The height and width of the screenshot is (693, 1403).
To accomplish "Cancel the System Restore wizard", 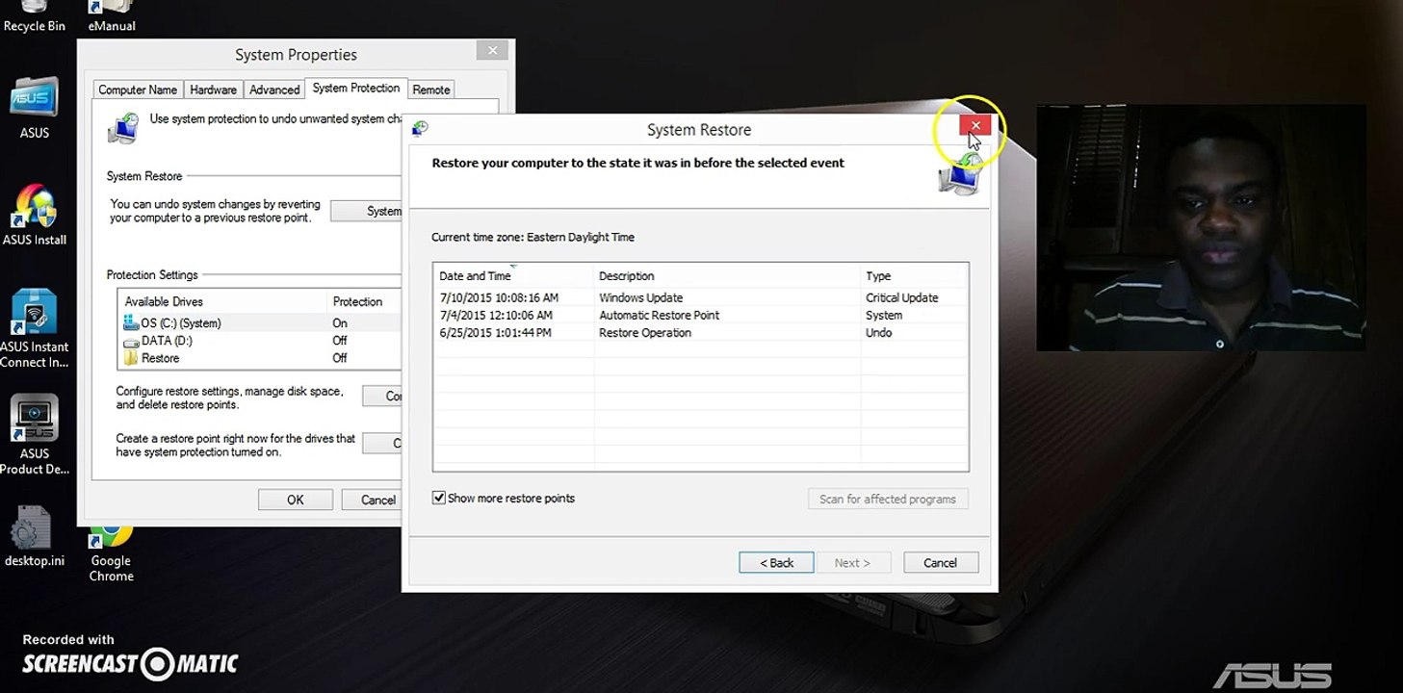I will click(x=941, y=563).
